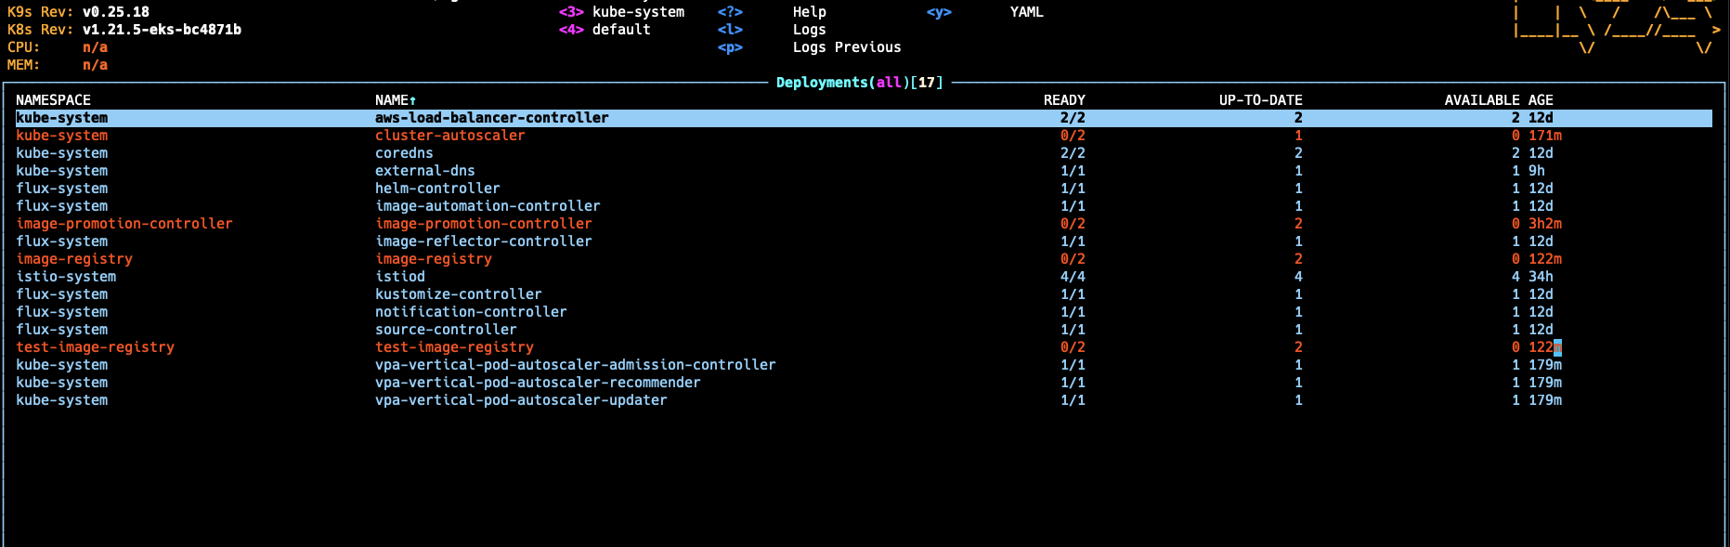Click the MEM n/a value
This screenshot has width=1730, height=547.
point(95,65)
